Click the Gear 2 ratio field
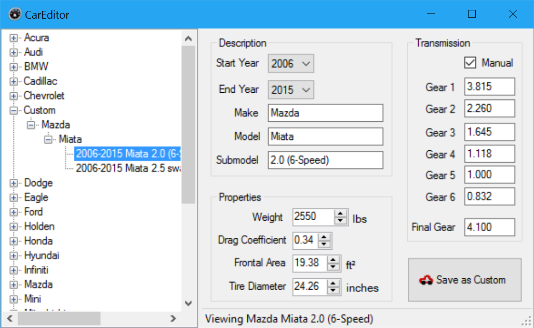The image size is (534, 328). [x=489, y=109]
